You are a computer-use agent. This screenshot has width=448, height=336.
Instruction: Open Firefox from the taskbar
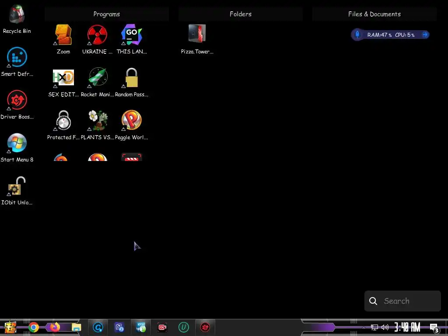point(55,327)
